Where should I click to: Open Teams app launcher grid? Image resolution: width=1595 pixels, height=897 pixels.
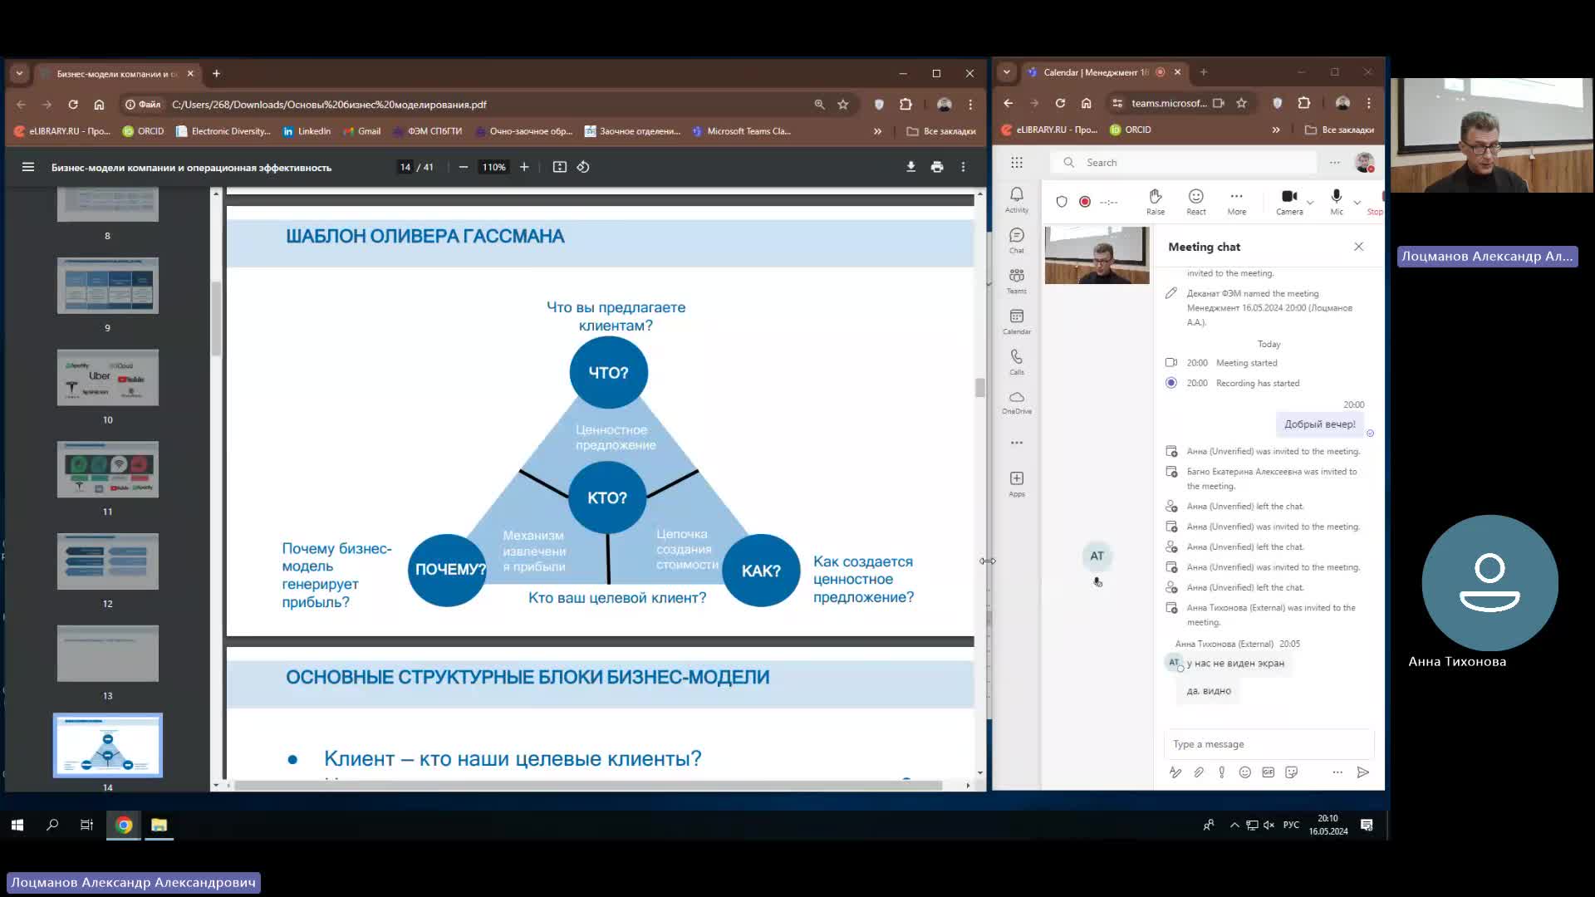click(1017, 163)
